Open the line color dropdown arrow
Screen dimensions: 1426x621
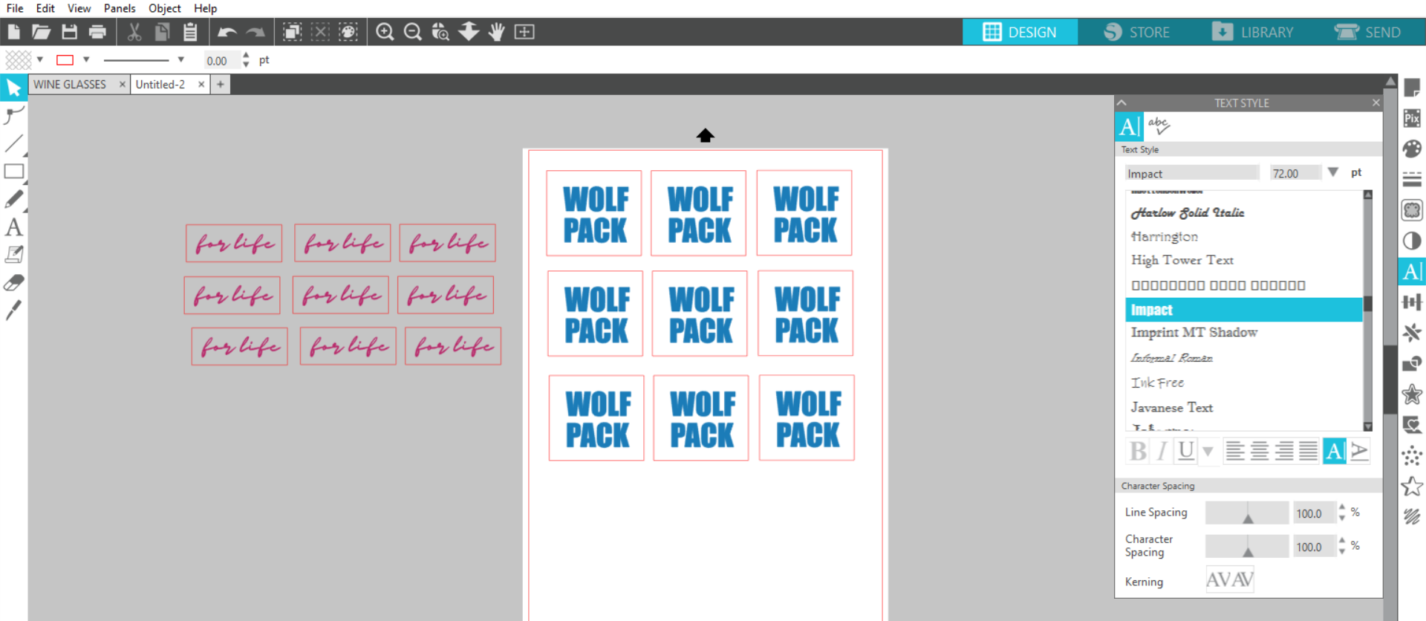86,59
